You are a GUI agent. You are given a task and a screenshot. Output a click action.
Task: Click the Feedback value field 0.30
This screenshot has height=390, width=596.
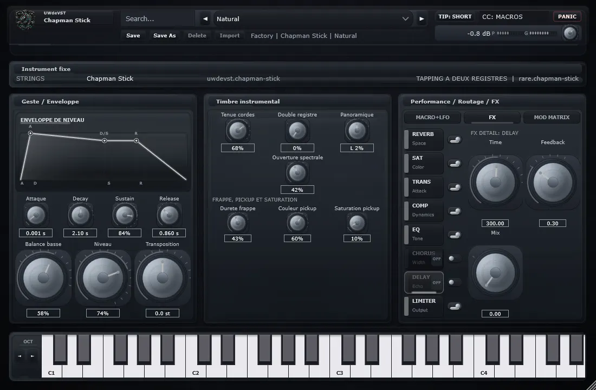pos(552,223)
